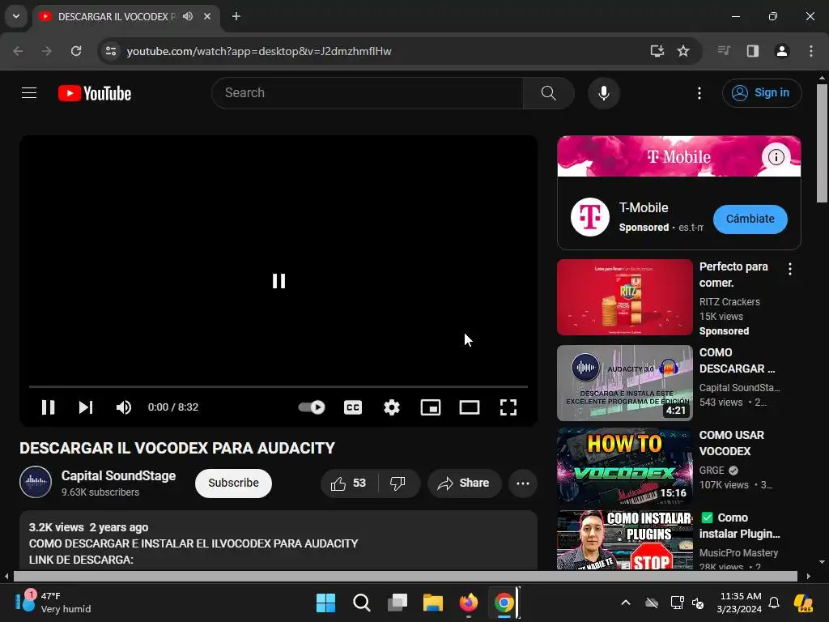This screenshot has height=622, width=829.
Task: Expand the video description box
Action: point(278,540)
